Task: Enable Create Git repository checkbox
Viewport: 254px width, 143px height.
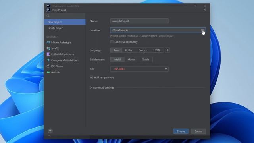Action: pyautogui.click(x=112, y=42)
